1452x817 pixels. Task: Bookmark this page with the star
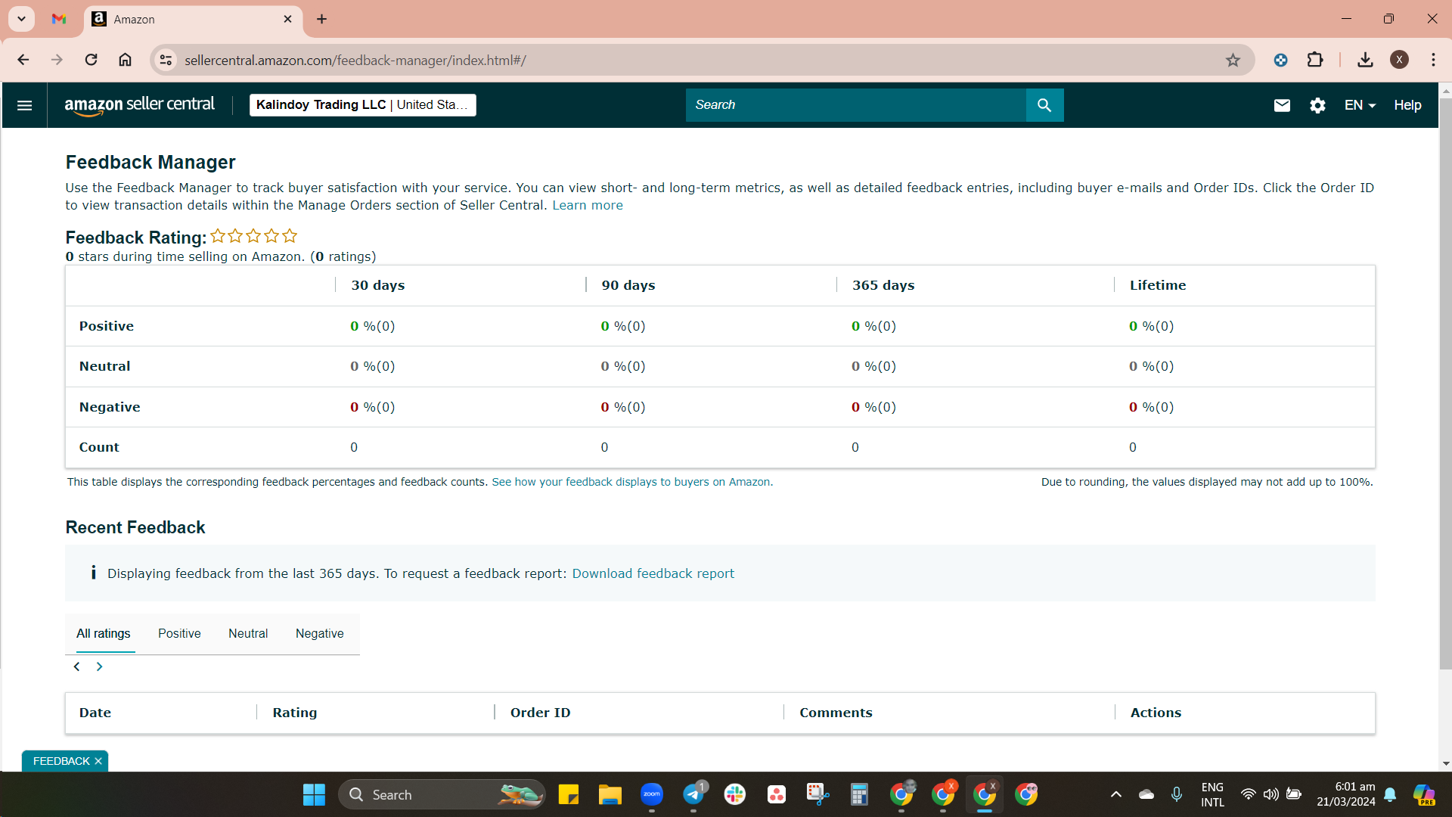pos(1233,60)
